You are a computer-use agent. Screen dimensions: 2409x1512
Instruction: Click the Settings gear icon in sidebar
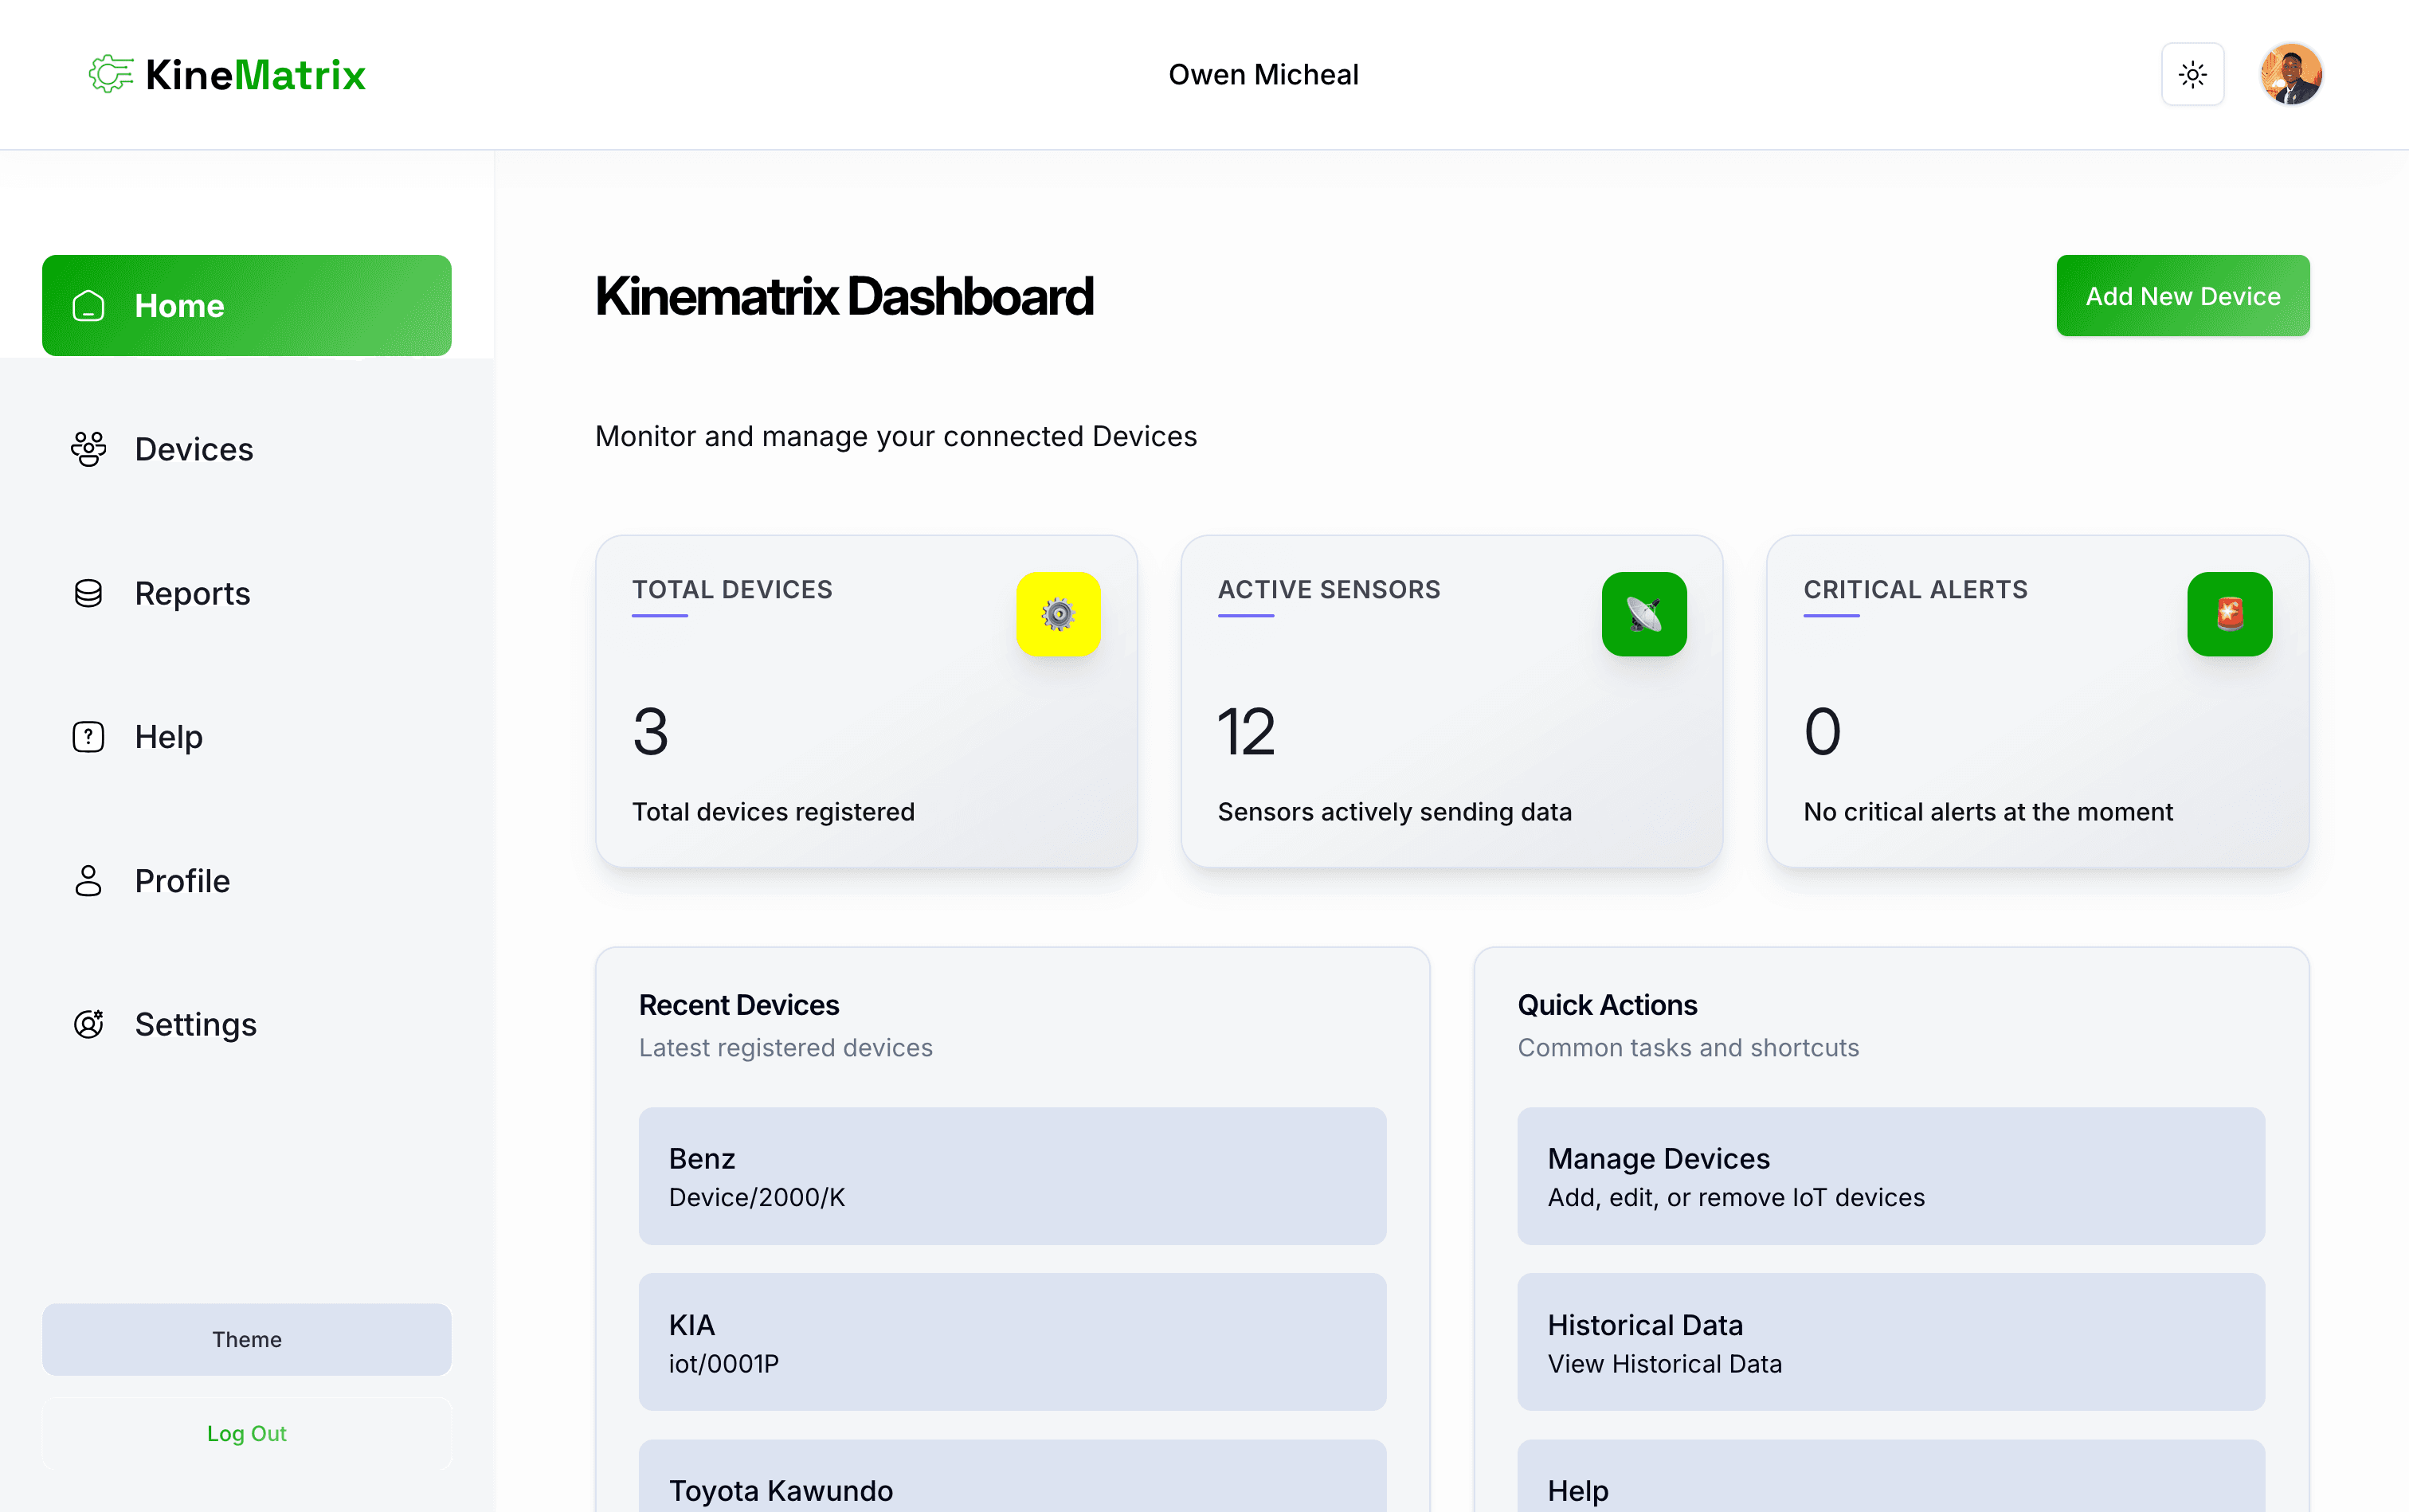tap(88, 1024)
